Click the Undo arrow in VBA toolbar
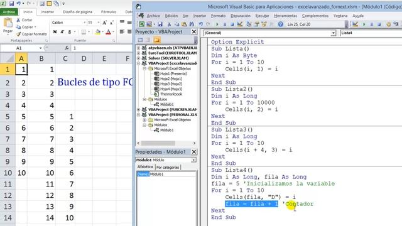 point(201,24)
